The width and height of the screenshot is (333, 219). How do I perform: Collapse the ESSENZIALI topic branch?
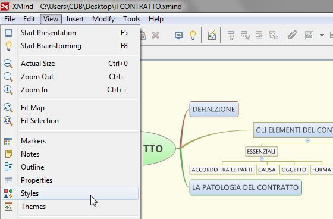262,159
